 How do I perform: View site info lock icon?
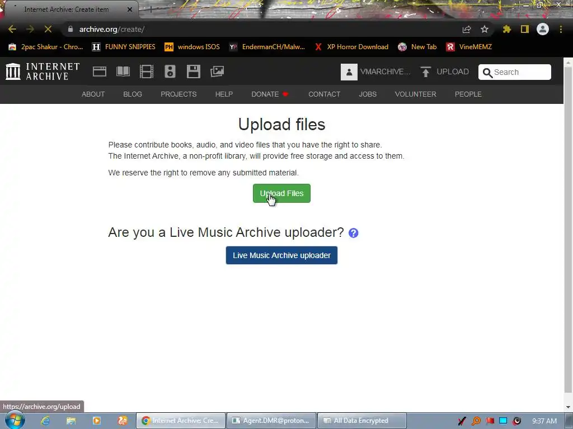(71, 29)
